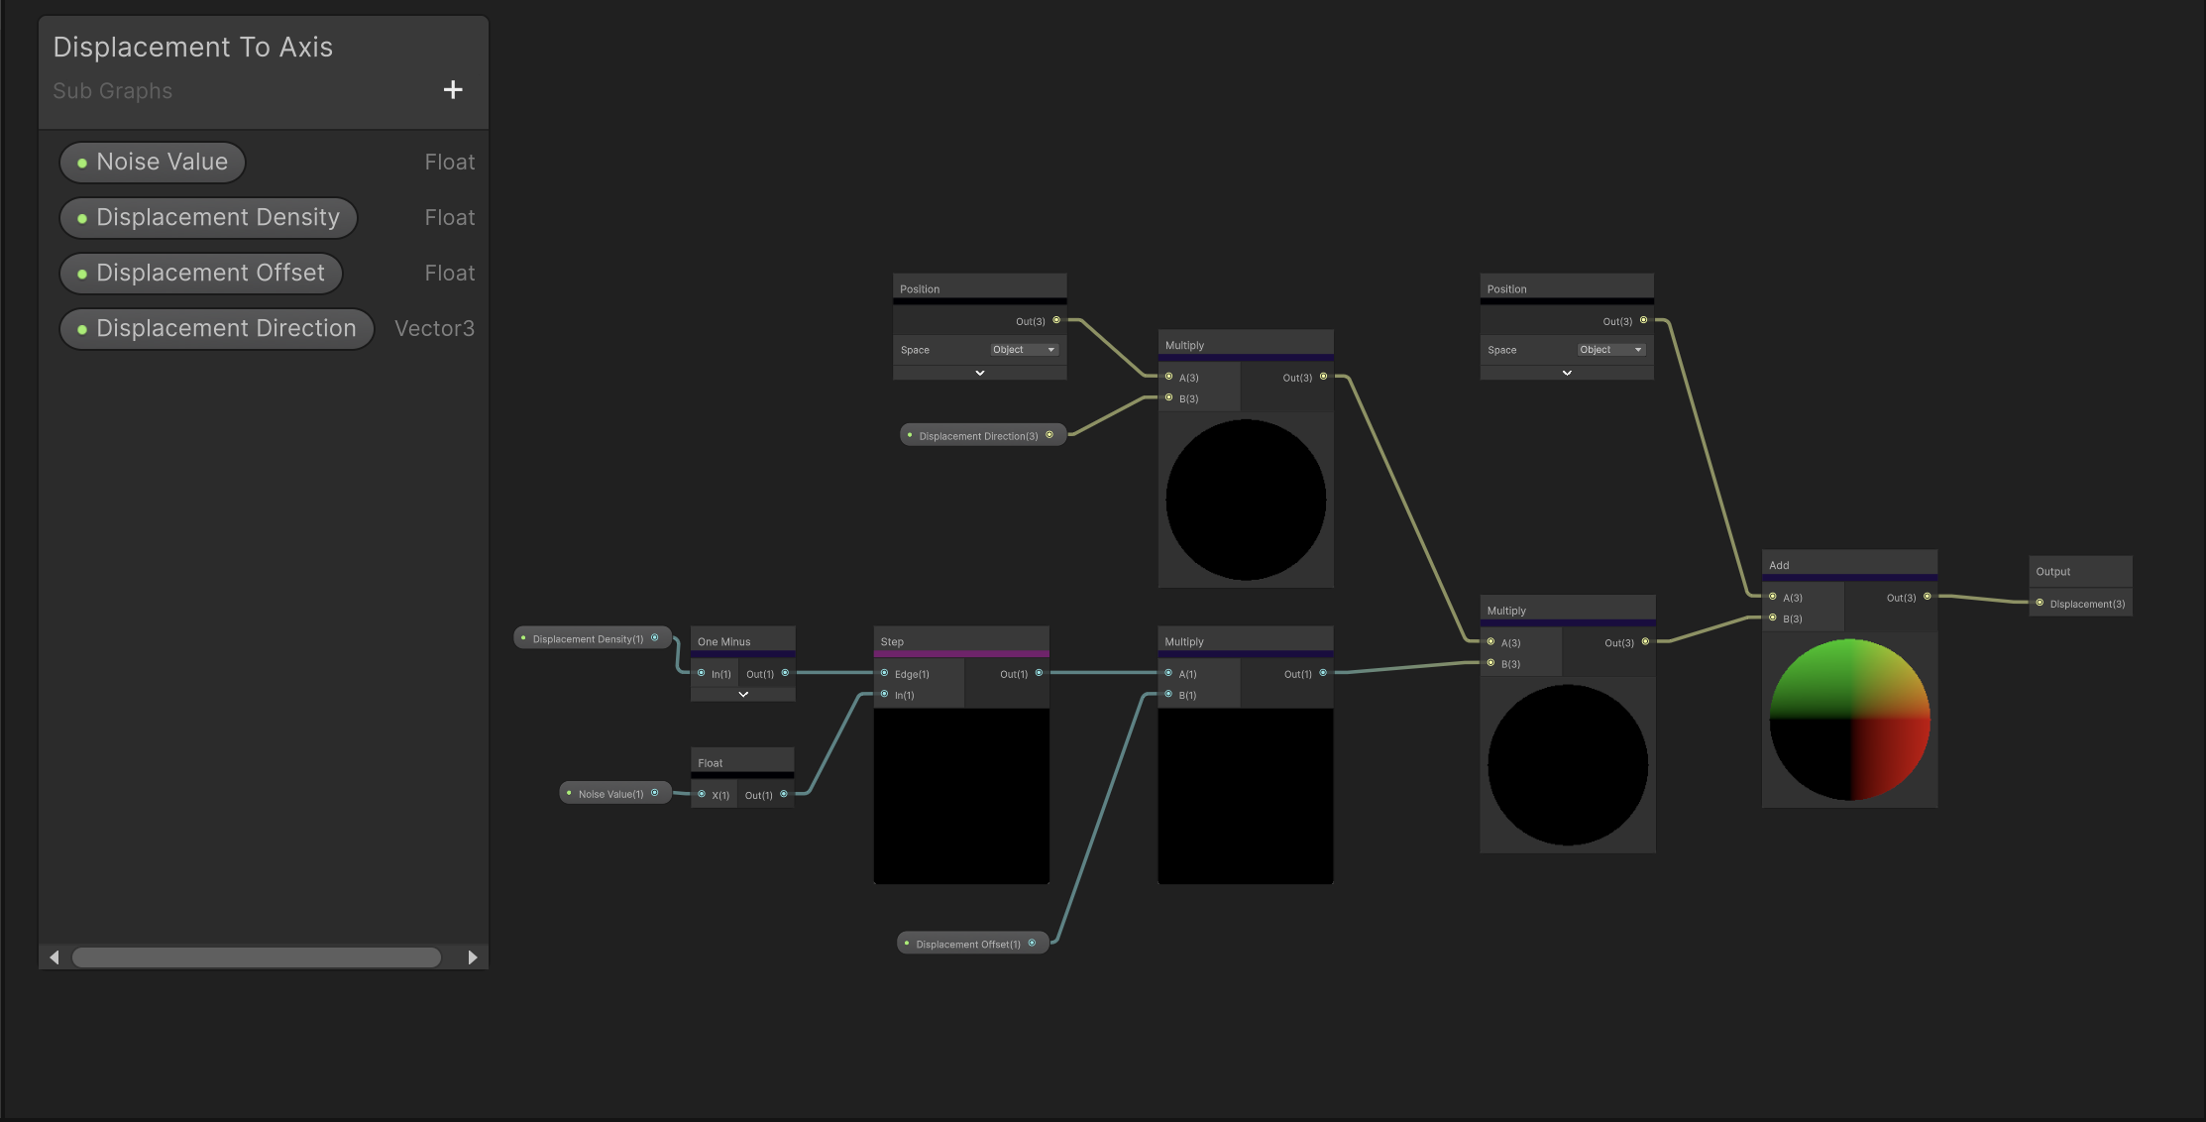Open the Space dropdown on the right Position node
Image resolution: width=2206 pixels, height=1122 pixels.
coord(1611,349)
